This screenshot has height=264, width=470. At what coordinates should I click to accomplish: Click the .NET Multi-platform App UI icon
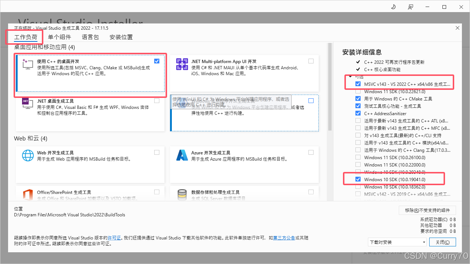(x=182, y=64)
